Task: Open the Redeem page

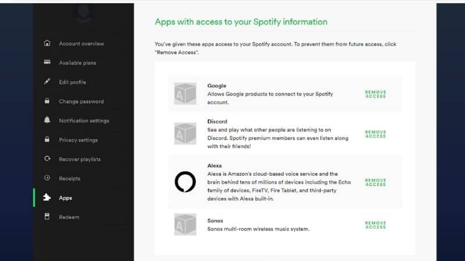Action: 69,217
